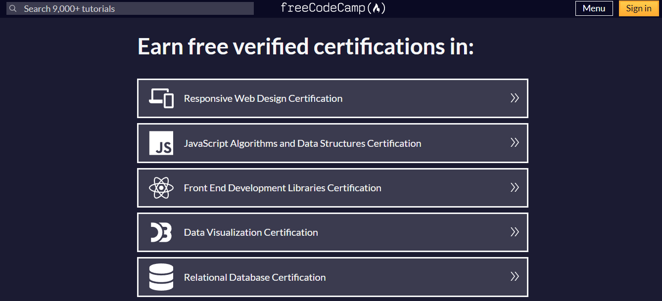This screenshot has width=662, height=301.
Task: Open JavaScript Algorithms and Data Structures Certification
Action: [x=332, y=143]
